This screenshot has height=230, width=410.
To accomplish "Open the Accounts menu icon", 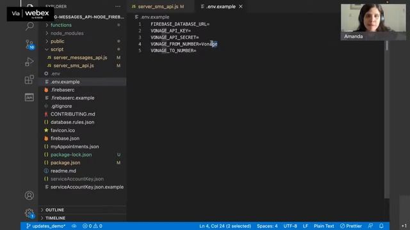I will coord(29,195).
